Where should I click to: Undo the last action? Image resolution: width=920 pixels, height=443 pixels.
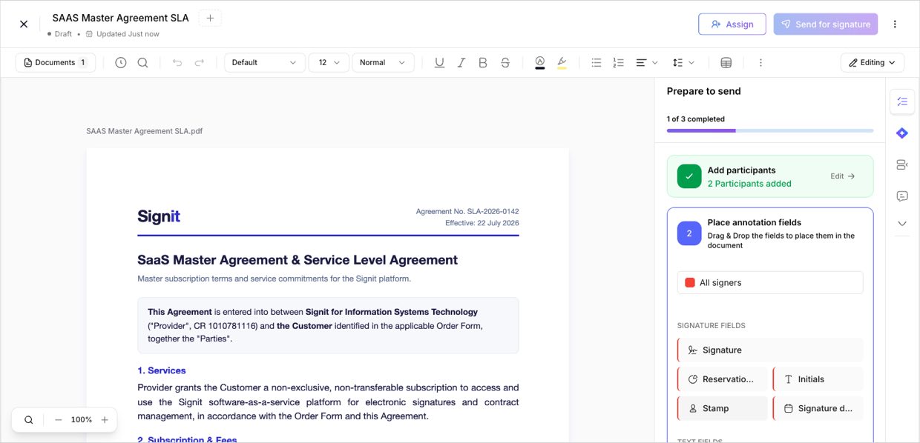177,62
